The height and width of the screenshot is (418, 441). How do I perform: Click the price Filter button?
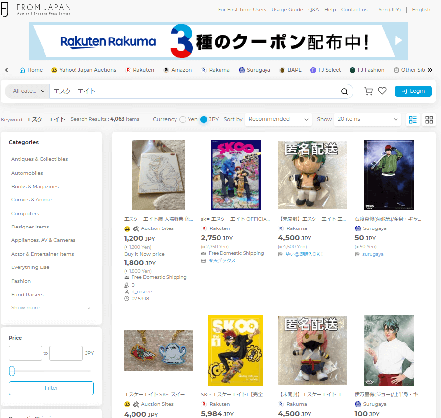click(x=51, y=388)
